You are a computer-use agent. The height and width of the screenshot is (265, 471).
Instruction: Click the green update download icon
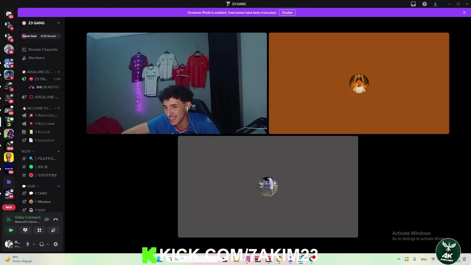click(435, 4)
